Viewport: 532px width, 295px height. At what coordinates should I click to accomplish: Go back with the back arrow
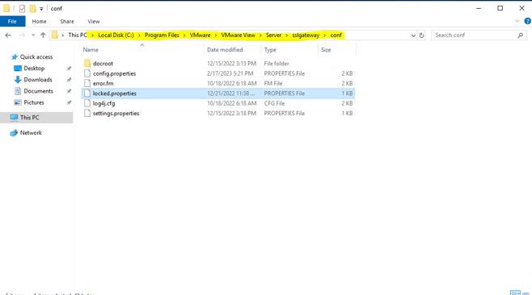pyautogui.click(x=8, y=35)
